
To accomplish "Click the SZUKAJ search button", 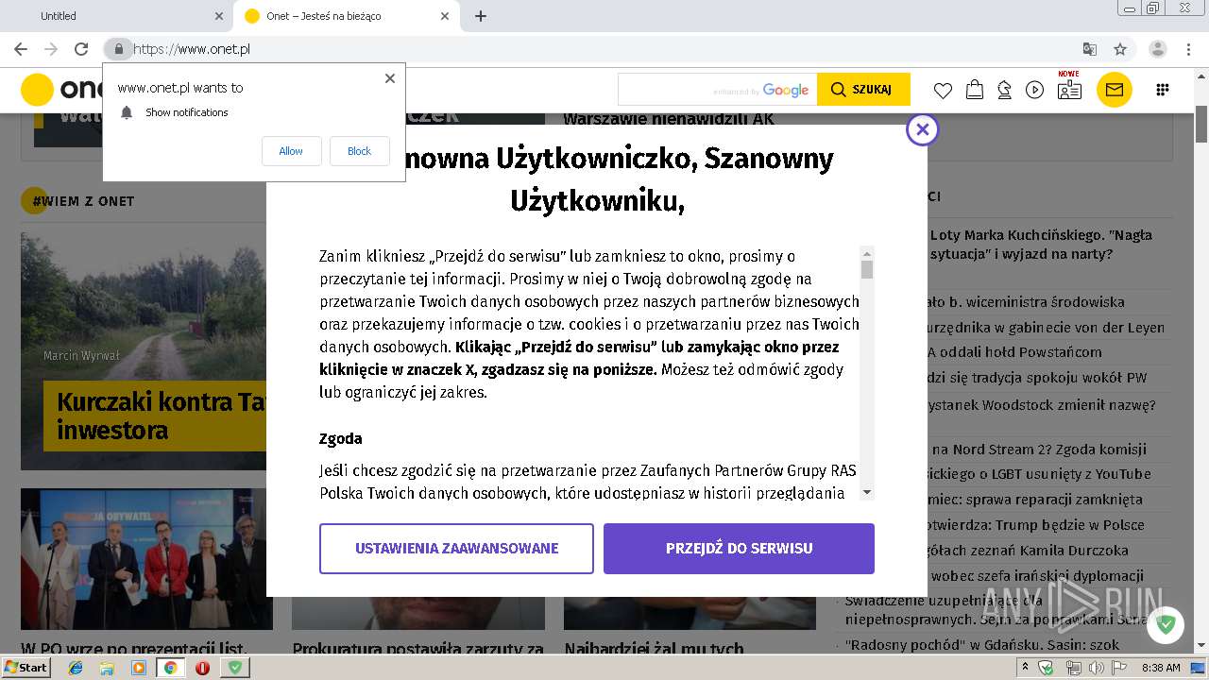I will [863, 90].
